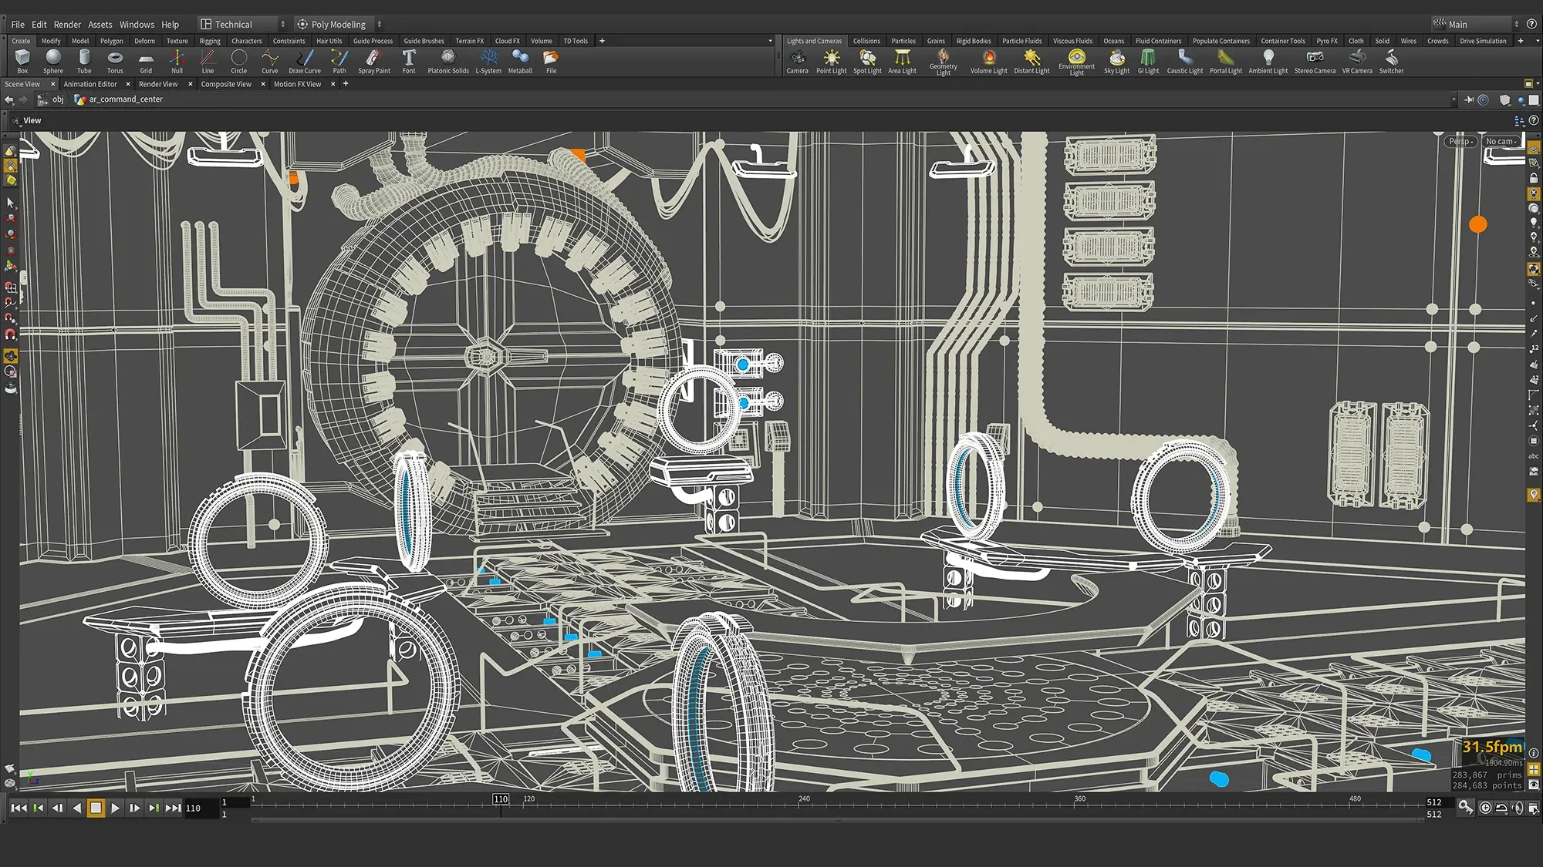Add a new shelf tab after TD Tools
Viewport: 1543px width, 867px height.
pyautogui.click(x=602, y=41)
